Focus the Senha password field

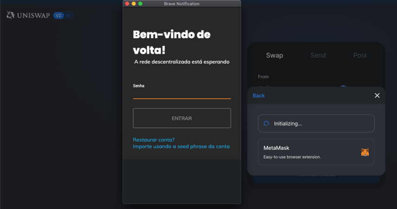coord(182,94)
